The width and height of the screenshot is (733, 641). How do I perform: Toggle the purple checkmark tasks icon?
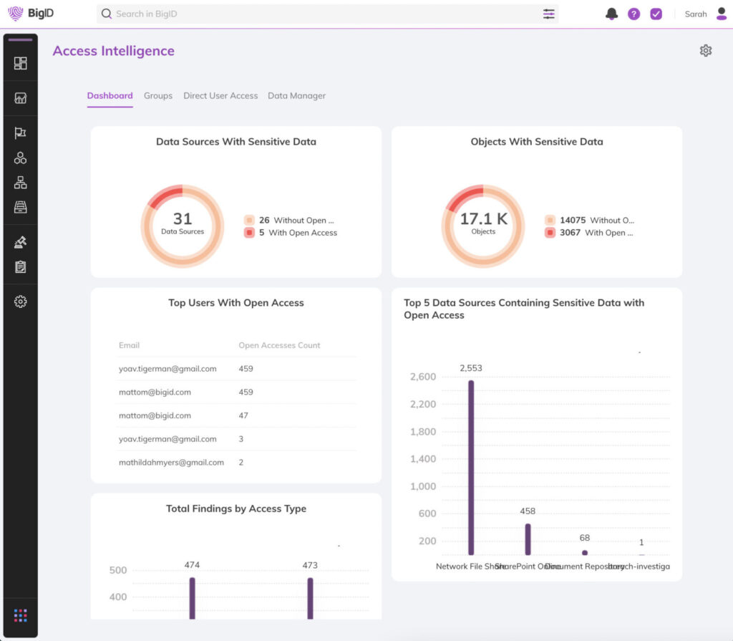656,14
